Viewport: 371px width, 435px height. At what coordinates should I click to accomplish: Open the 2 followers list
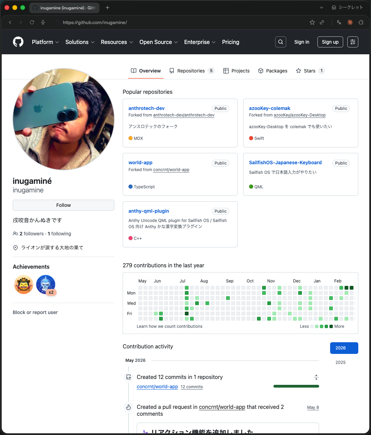[32, 234]
